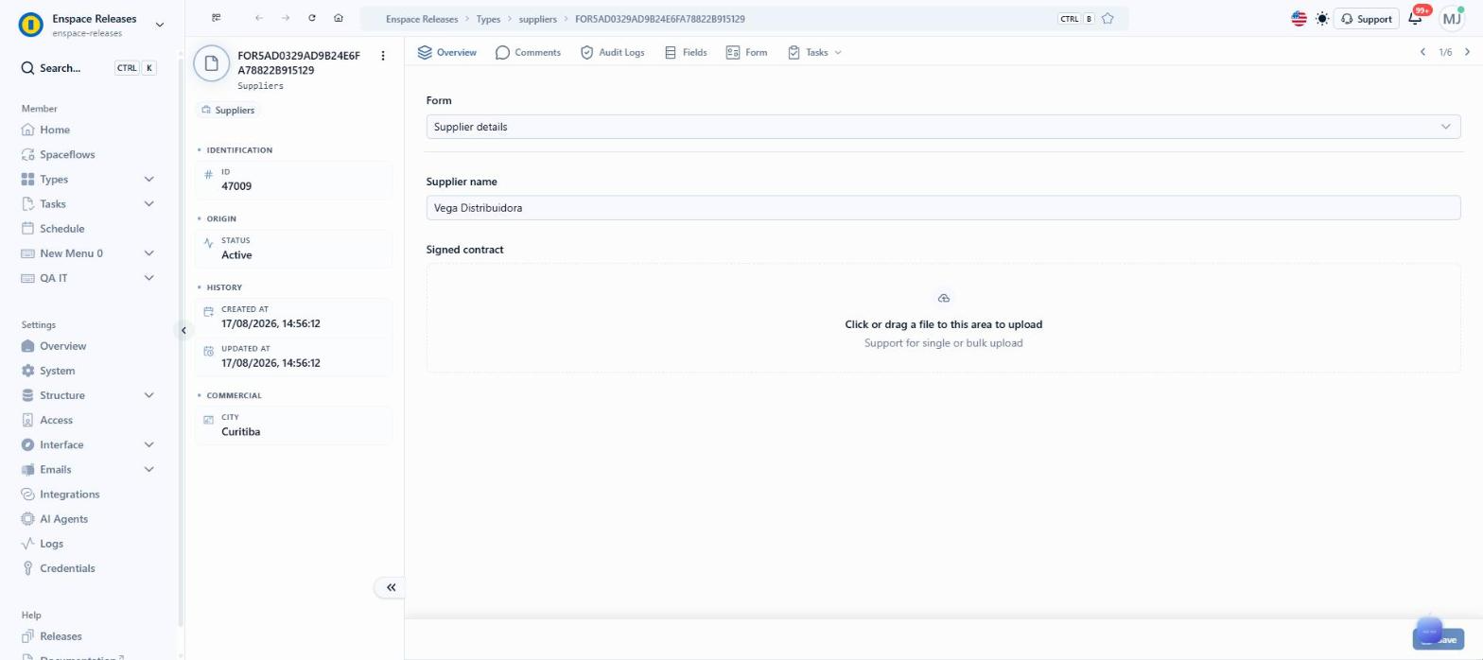Open the suppliers breadcrumb link
Screen dimensions: 1483x660
pos(538,19)
